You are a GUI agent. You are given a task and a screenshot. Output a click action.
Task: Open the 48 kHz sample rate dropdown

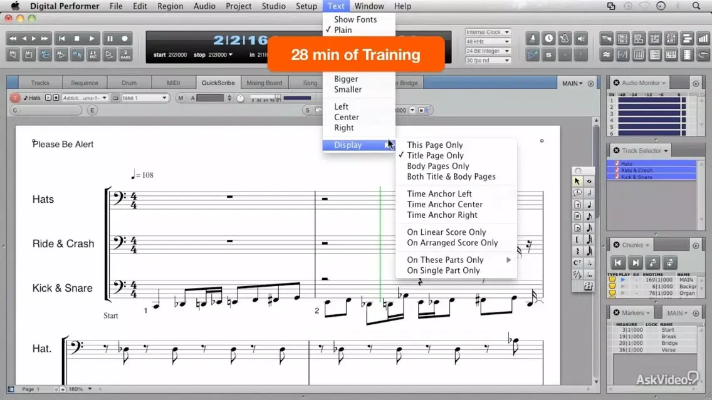[487, 41]
